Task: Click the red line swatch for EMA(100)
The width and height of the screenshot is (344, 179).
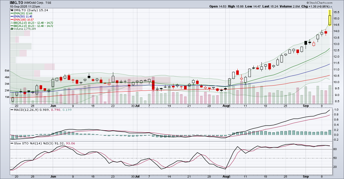Action: [x=12, y=20]
